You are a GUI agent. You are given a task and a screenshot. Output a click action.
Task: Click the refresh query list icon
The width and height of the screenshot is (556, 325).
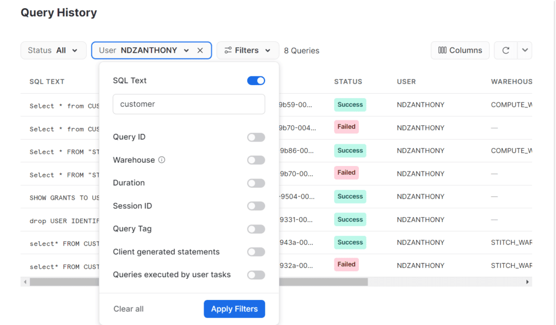(x=506, y=50)
